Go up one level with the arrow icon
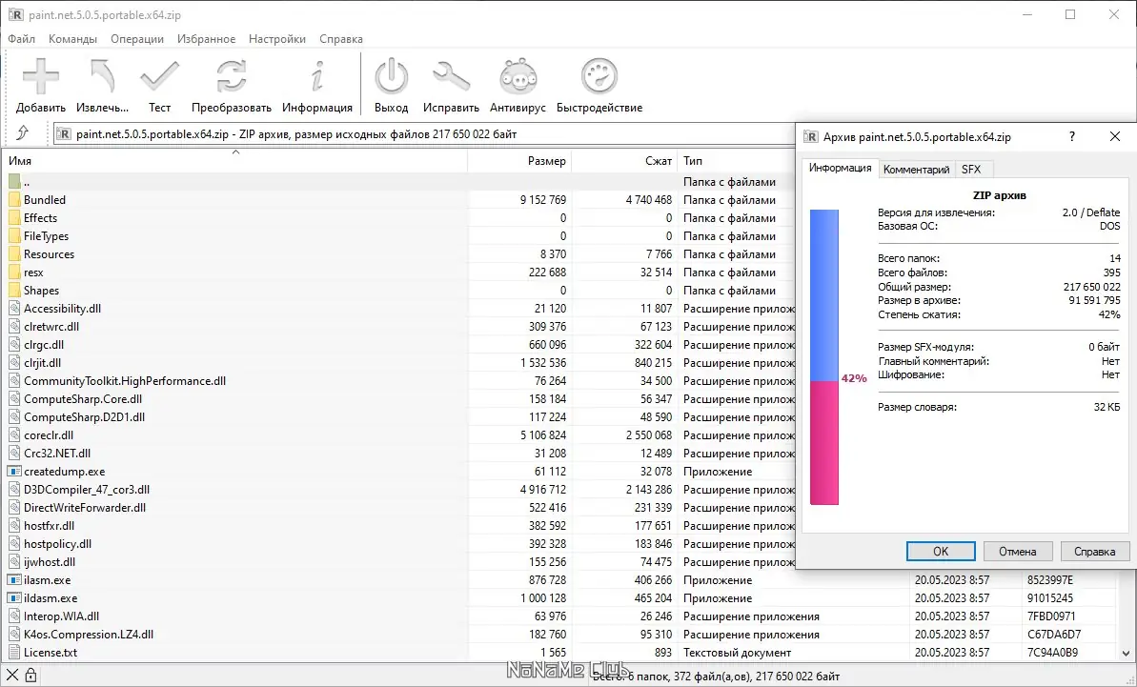Image resolution: width=1137 pixels, height=687 pixels. (23, 133)
